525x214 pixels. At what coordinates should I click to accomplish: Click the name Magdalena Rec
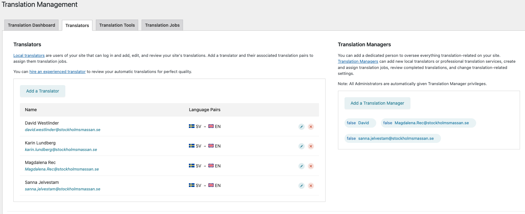[40, 163]
